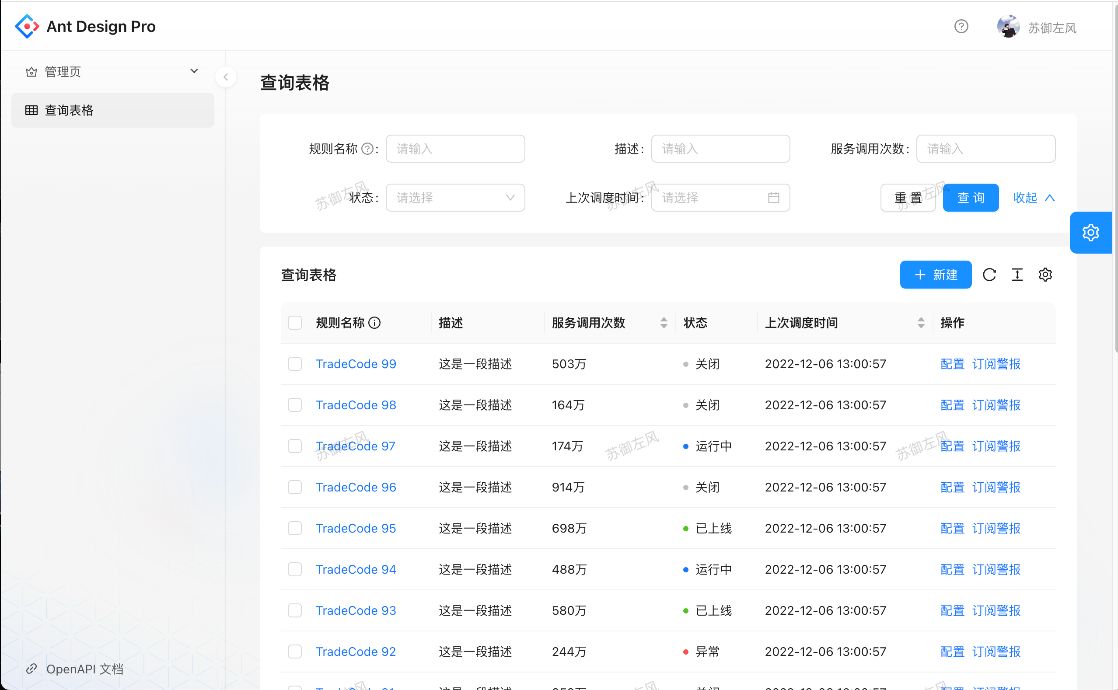The height and width of the screenshot is (690, 1118).
Task: Collapse the search form with 收起
Action: [1034, 198]
